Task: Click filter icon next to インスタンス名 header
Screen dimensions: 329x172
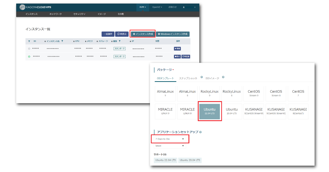Action: click(62, 41)
